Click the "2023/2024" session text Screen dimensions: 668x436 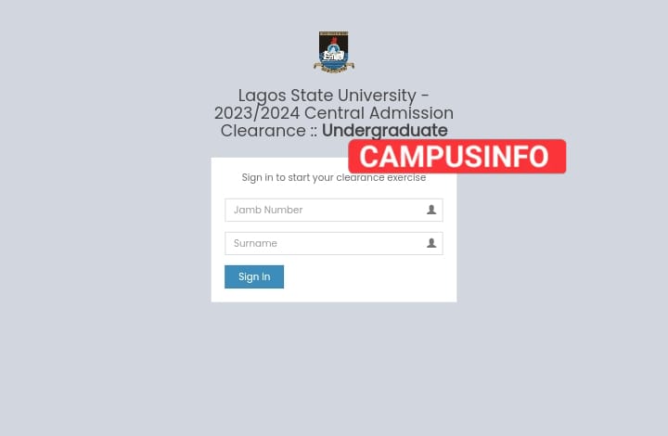(x=257, y=113)
